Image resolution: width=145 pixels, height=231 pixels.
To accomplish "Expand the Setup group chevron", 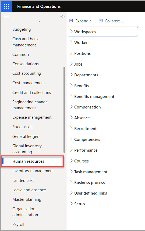I will tap(71, 203).
